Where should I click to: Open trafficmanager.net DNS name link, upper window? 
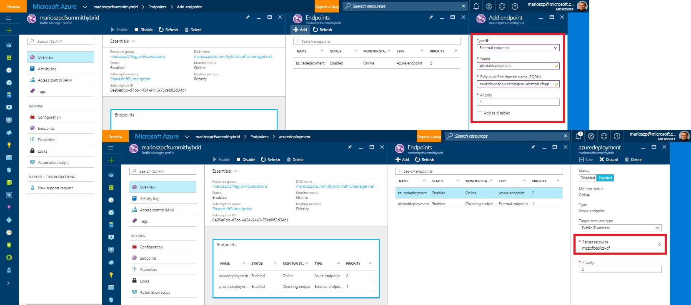click(x=233, y=57)
